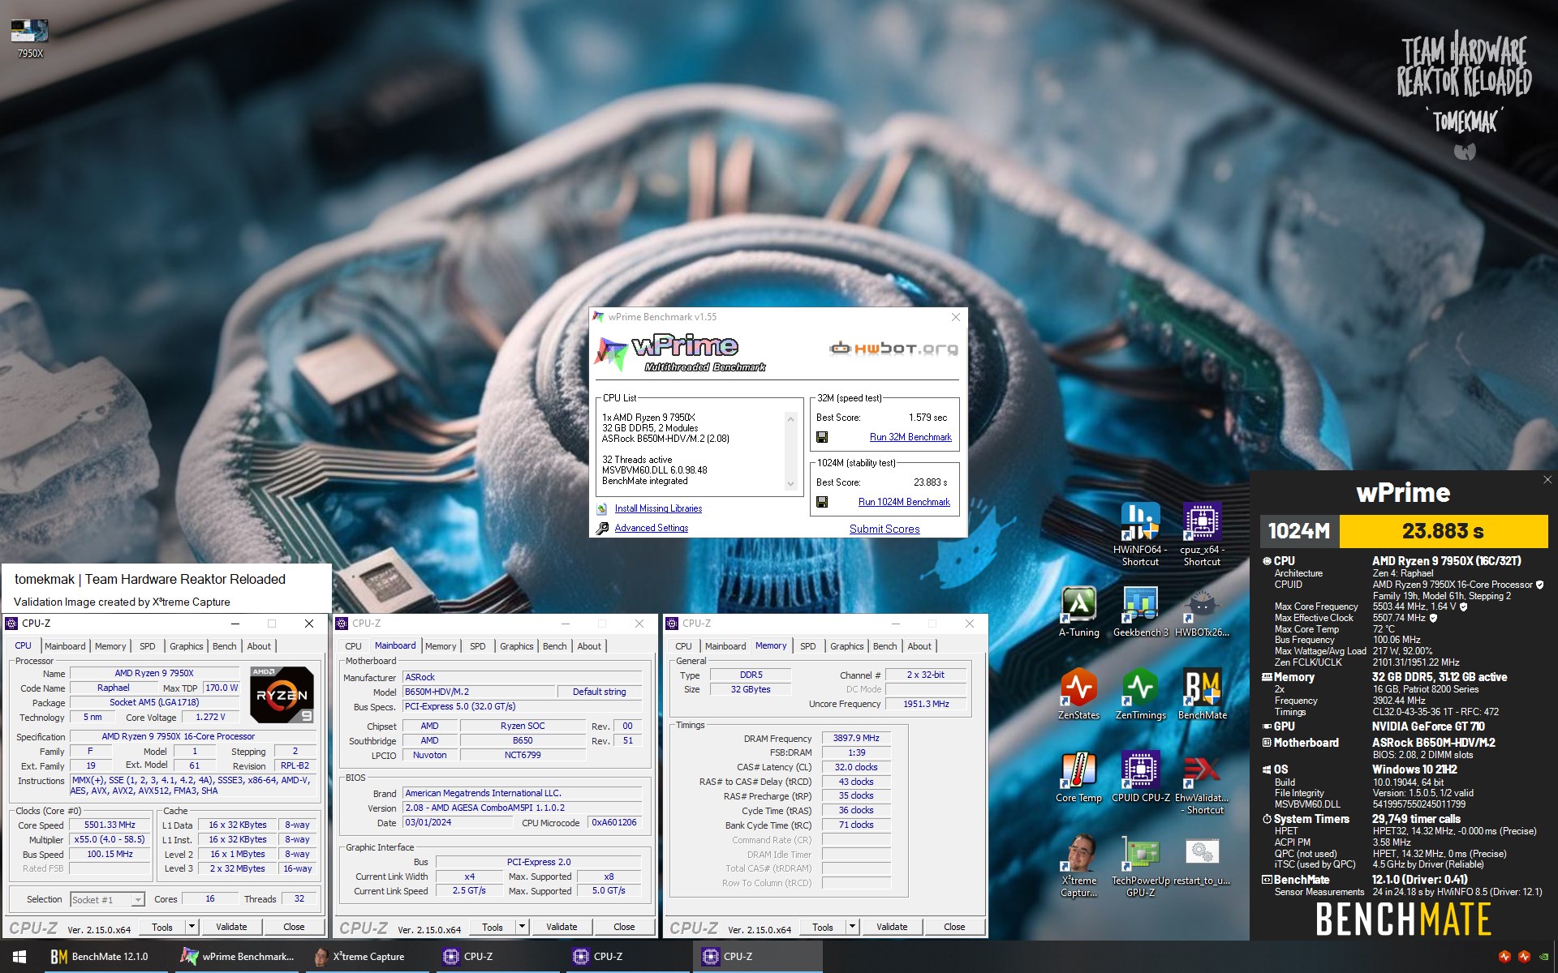Open the About tab in the CPU-Z Memory window
This screenshot has height=973, width=1558.
pyautogui.click(x=919, y=646)
